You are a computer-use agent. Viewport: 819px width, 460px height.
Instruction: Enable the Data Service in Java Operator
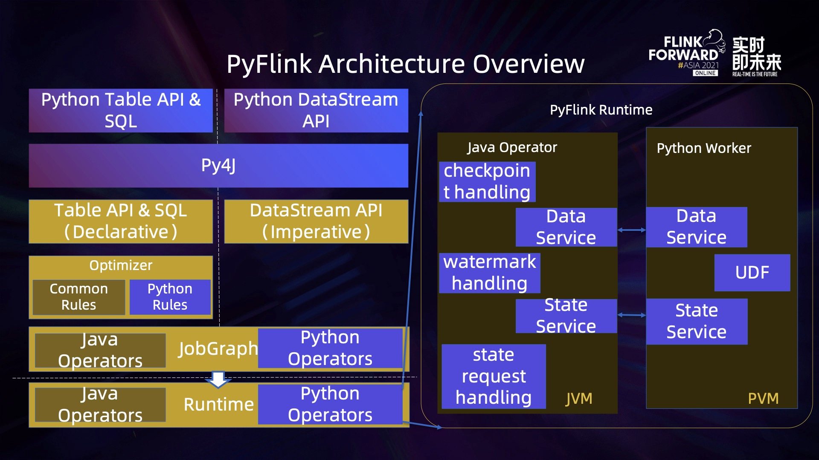566,227
